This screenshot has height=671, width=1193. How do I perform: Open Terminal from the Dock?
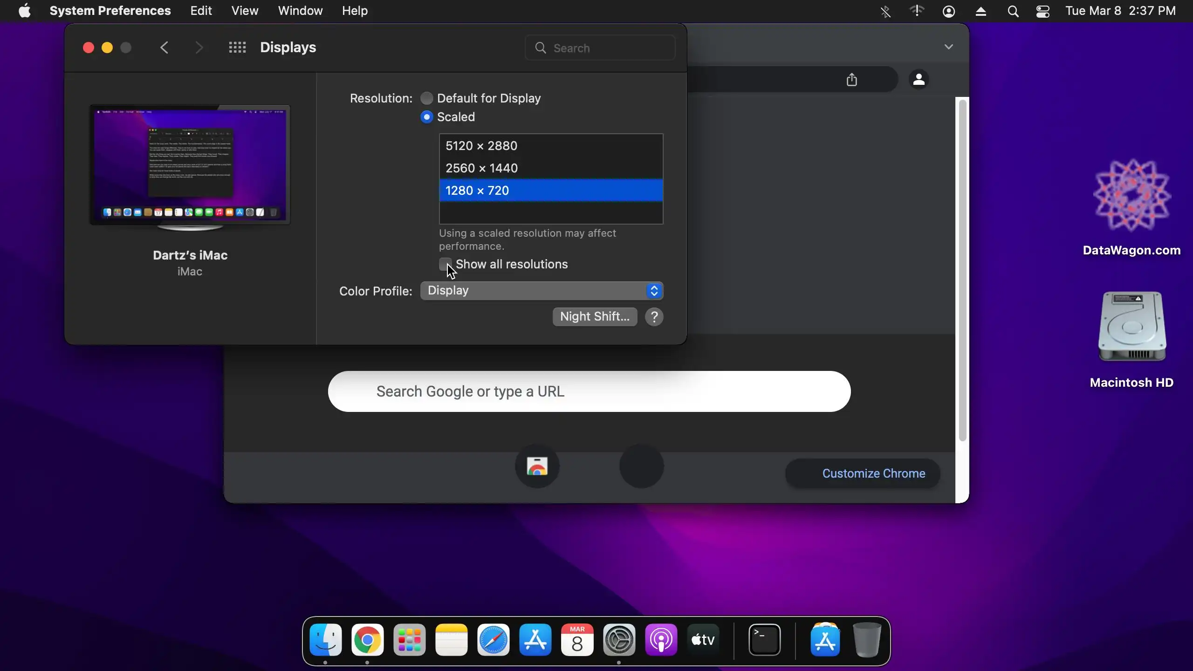click(764, 640)
